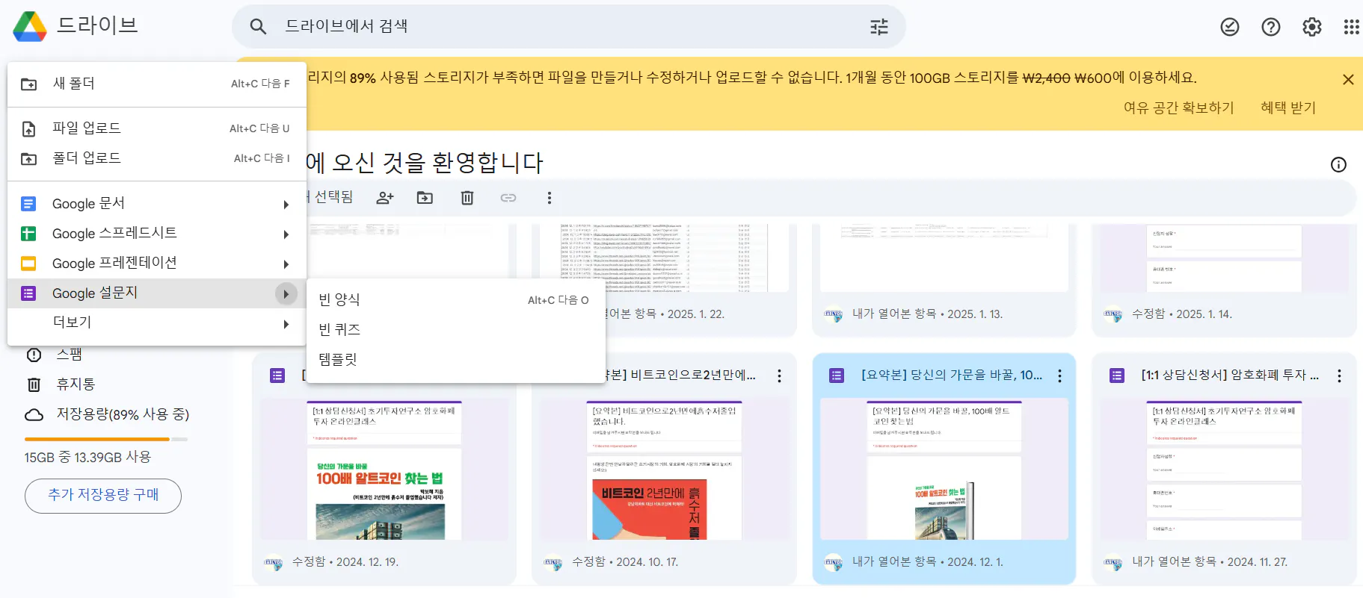Open the selected 당신의 가문을 바꿀 thumbnail
The height and width of the screenshot is (598, 1363).
point(944,469)
